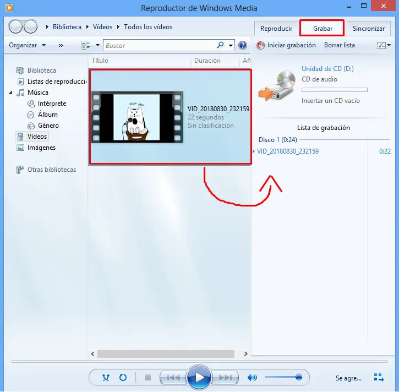
Task: Switch to Now Playing mode icon
Action: 379,377
